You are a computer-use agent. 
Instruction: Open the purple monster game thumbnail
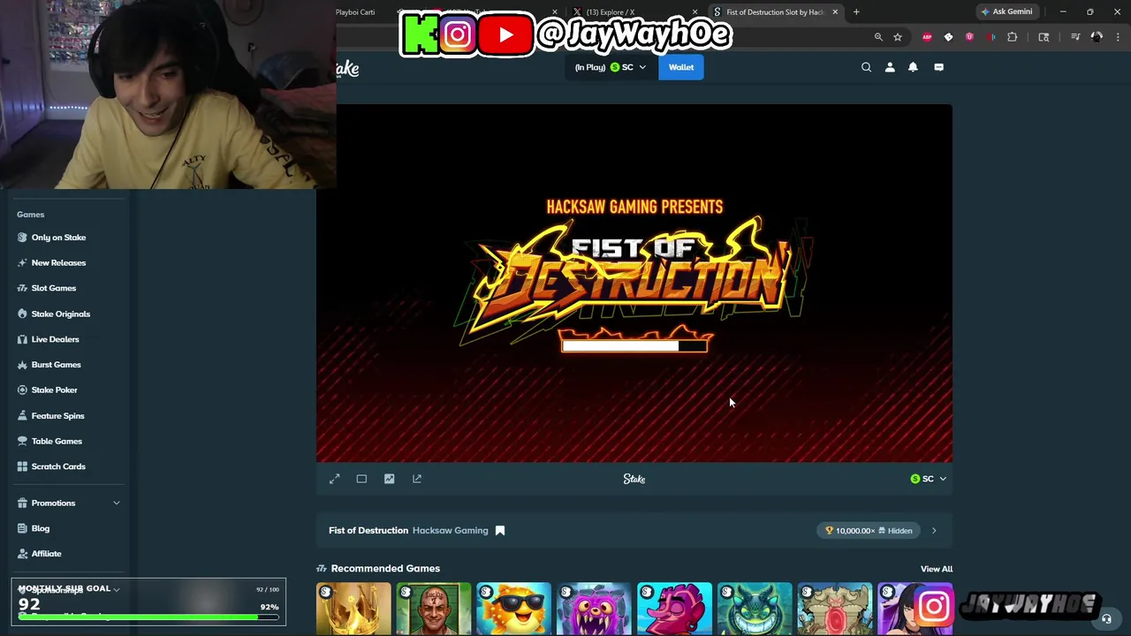594,609
